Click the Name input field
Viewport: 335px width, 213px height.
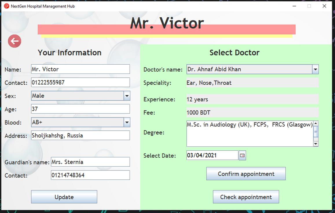coord(80,69)
